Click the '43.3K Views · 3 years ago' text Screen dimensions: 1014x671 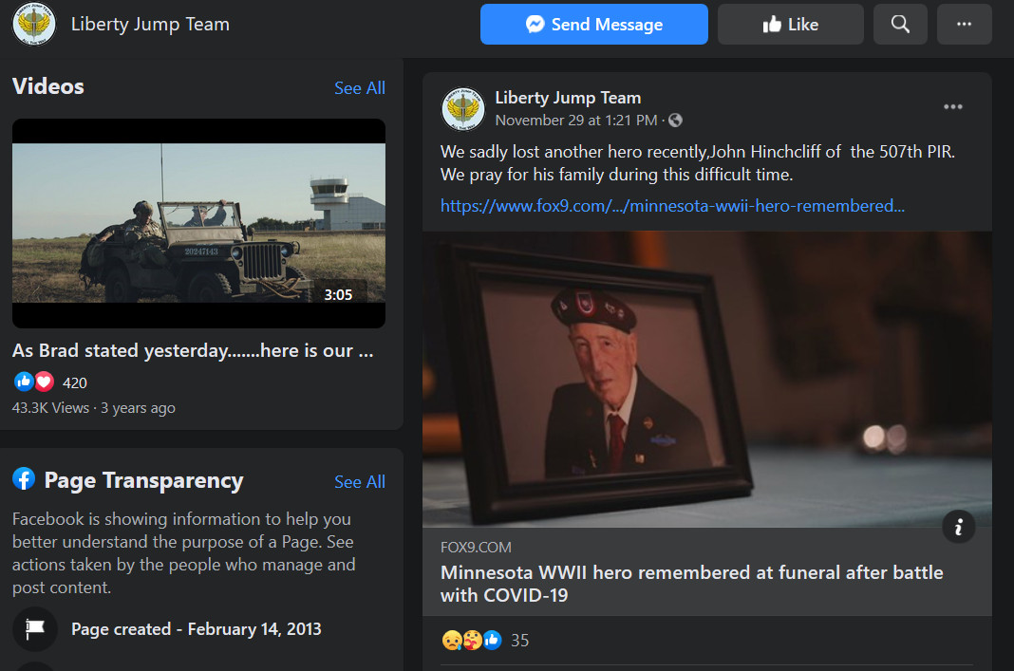click(94, 408)
